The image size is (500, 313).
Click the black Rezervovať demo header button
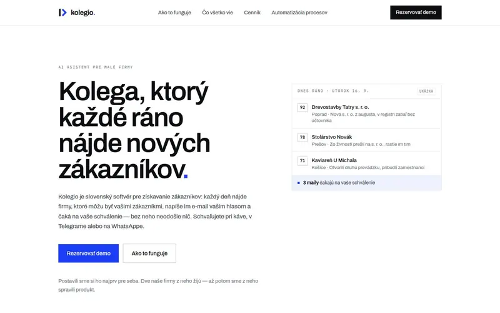pos(416,13)
